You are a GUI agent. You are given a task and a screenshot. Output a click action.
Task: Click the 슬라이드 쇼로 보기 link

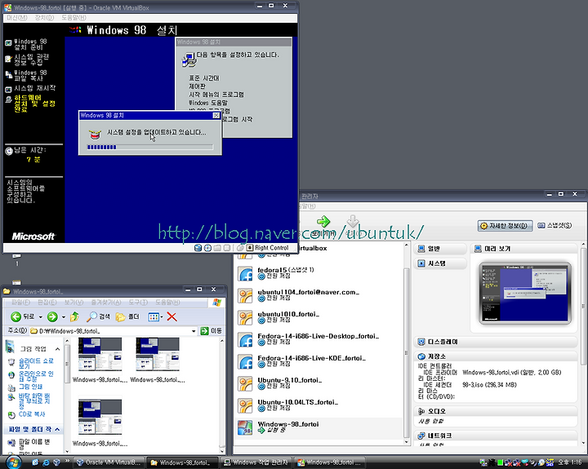36,363
